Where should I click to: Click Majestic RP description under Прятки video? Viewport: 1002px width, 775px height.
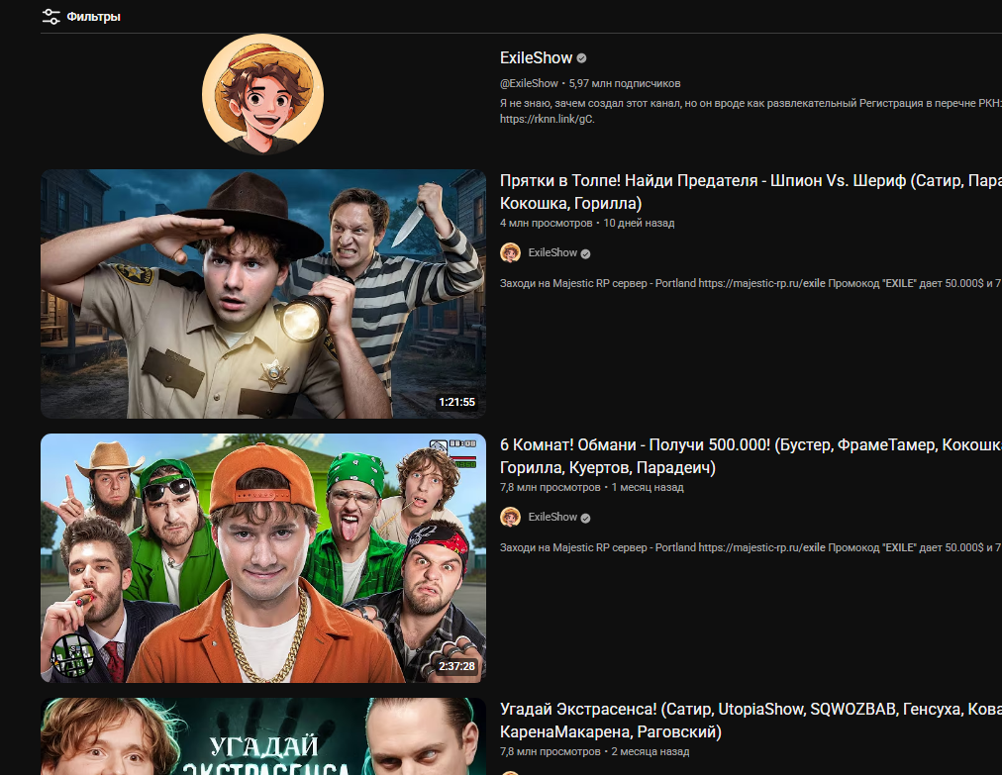(x=751, y=283)
